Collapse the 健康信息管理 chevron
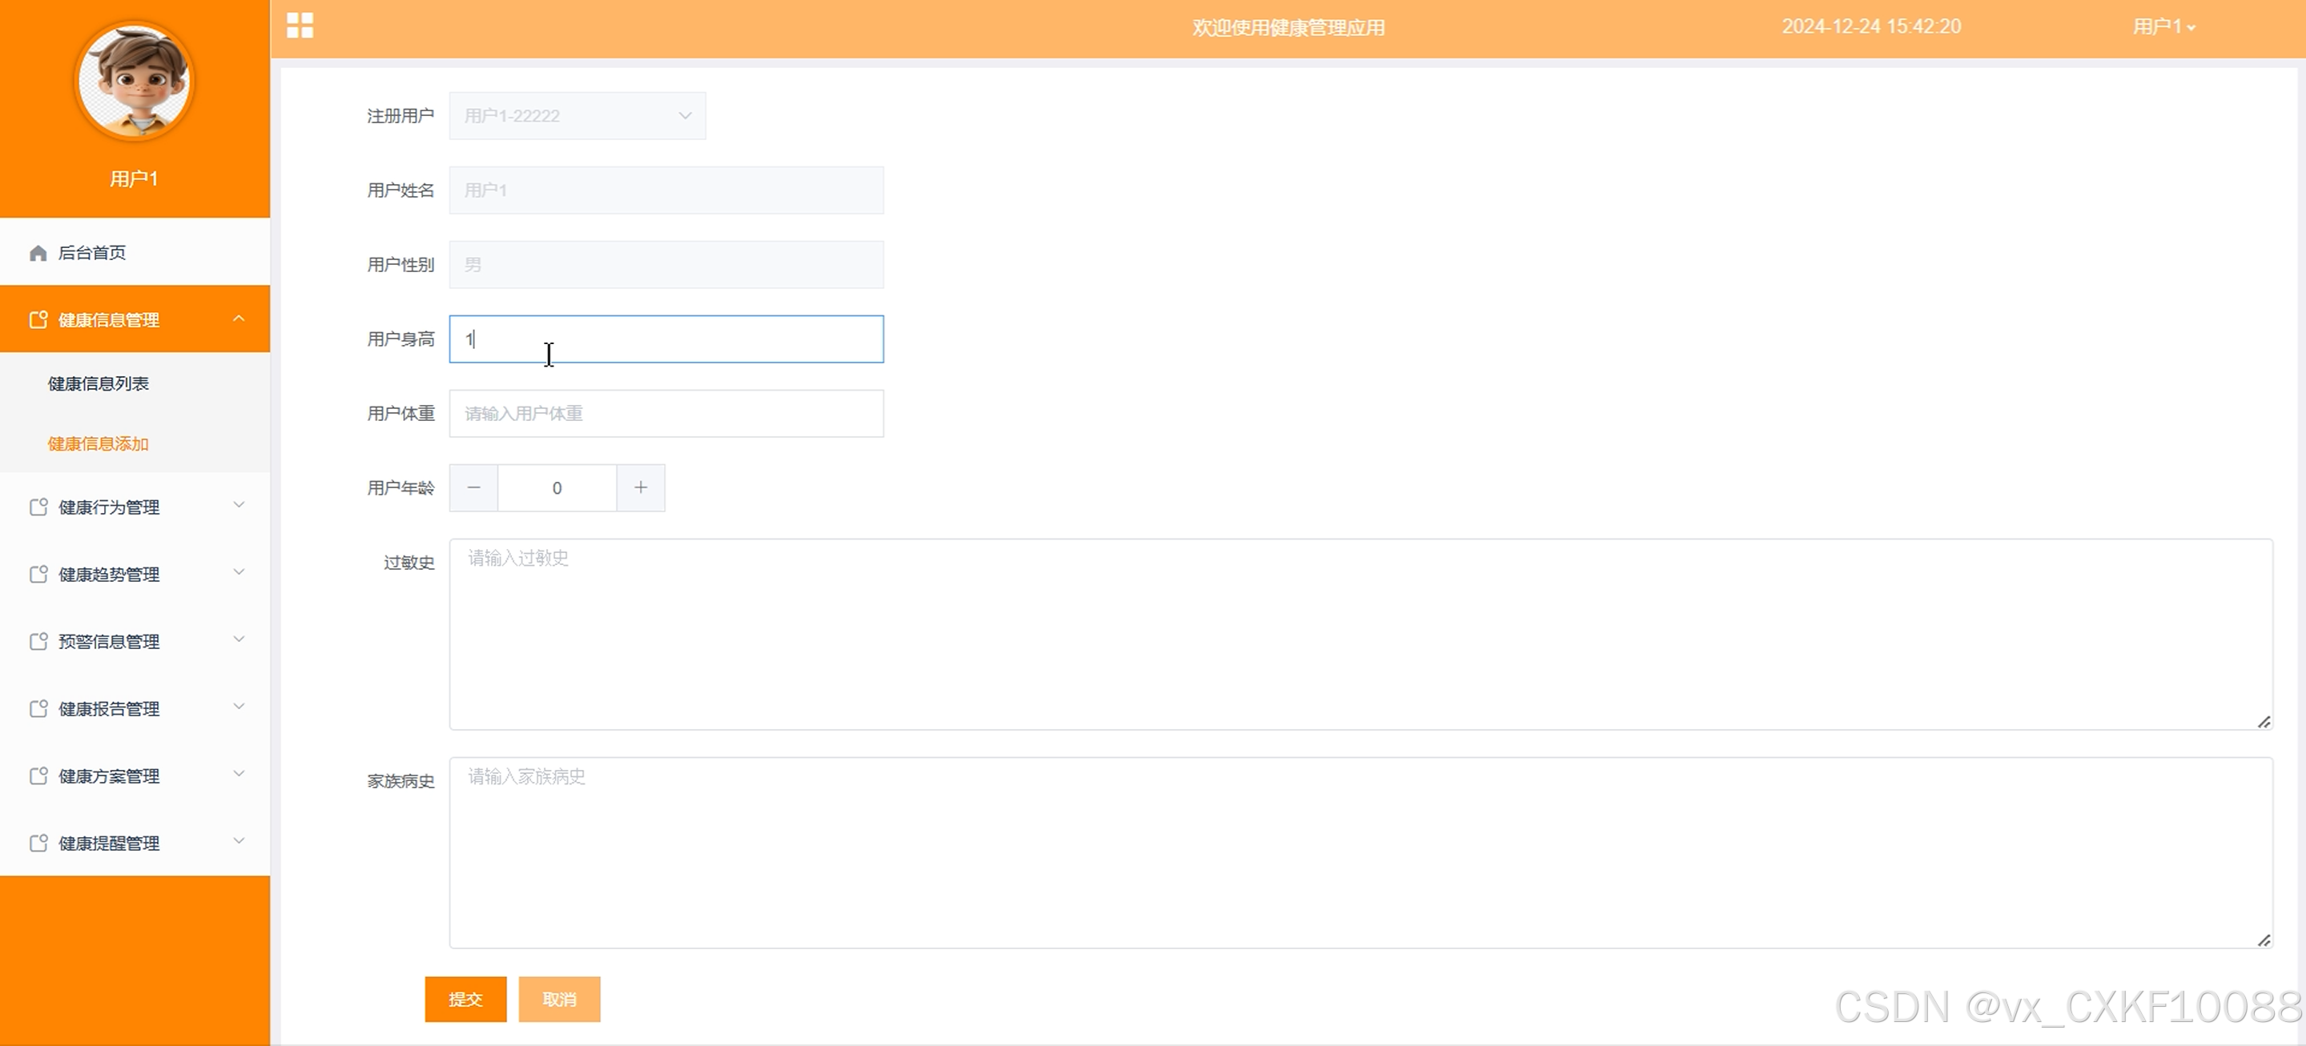Image resolution: width=2306 pixels, height=1046 pixels. coord(239,319)
